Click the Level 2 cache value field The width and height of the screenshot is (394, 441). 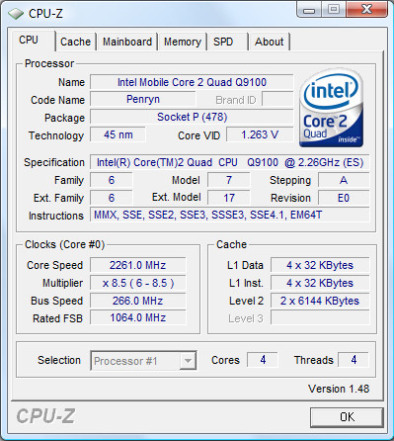[x=320, y=301]
